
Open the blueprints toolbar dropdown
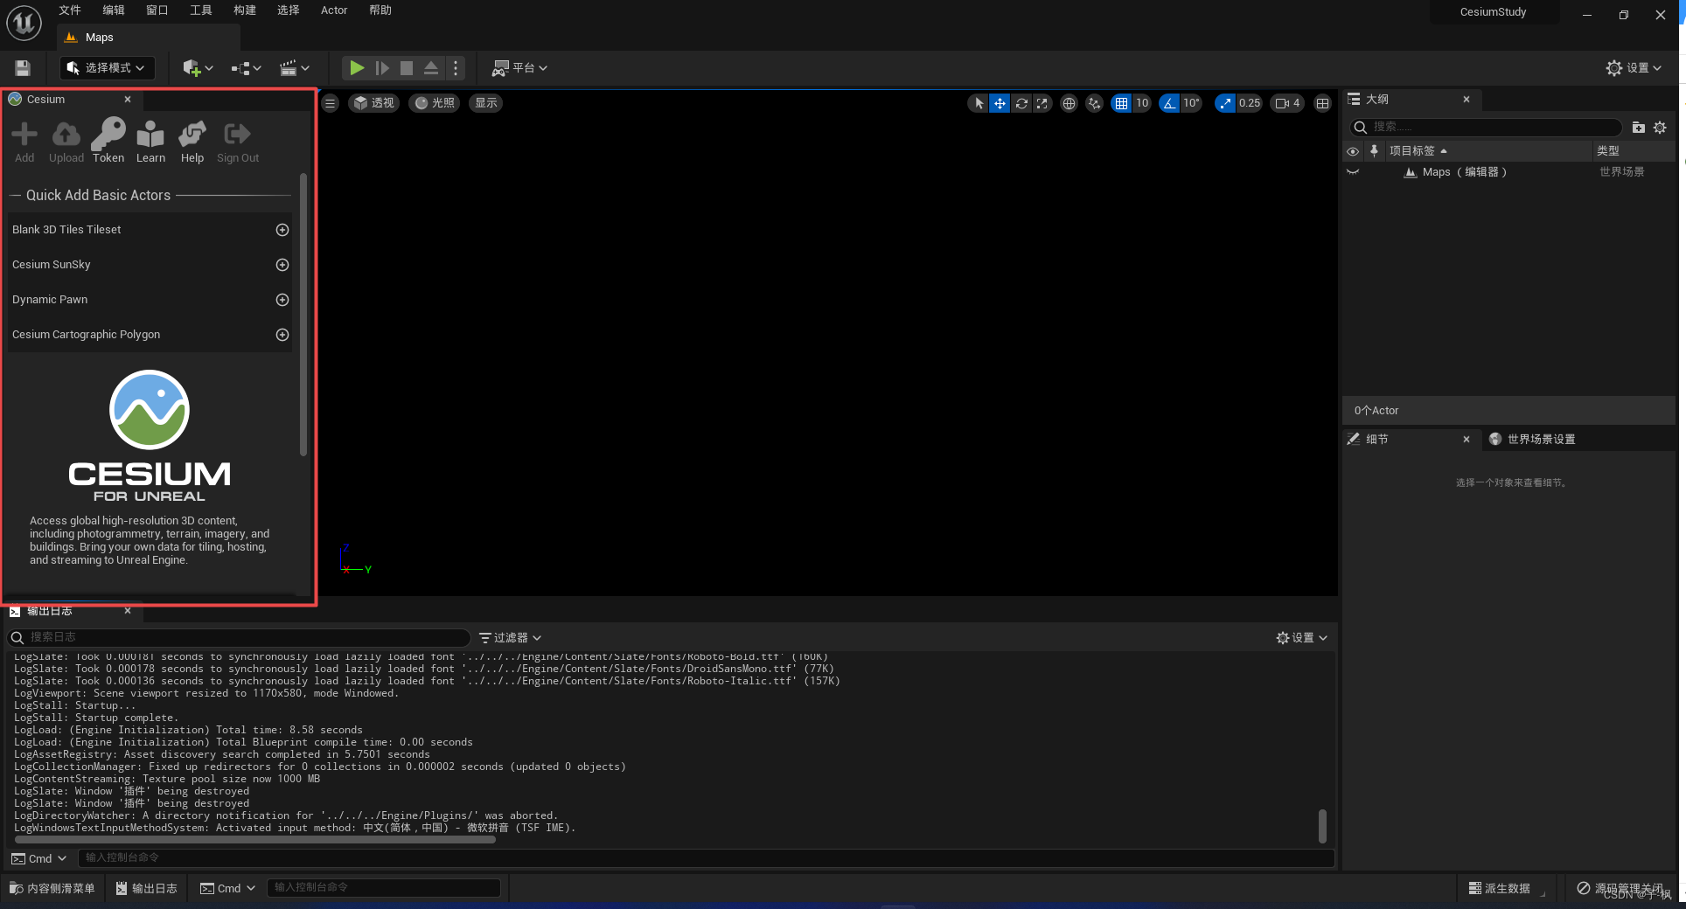246,68
